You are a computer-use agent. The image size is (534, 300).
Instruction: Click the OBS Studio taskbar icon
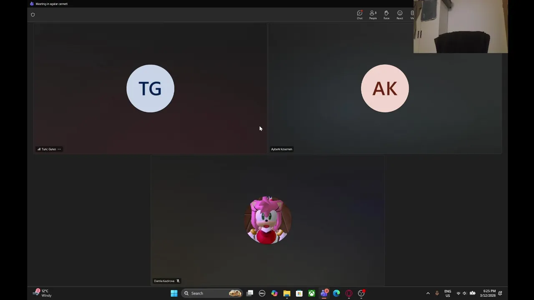tap(361, 293)
